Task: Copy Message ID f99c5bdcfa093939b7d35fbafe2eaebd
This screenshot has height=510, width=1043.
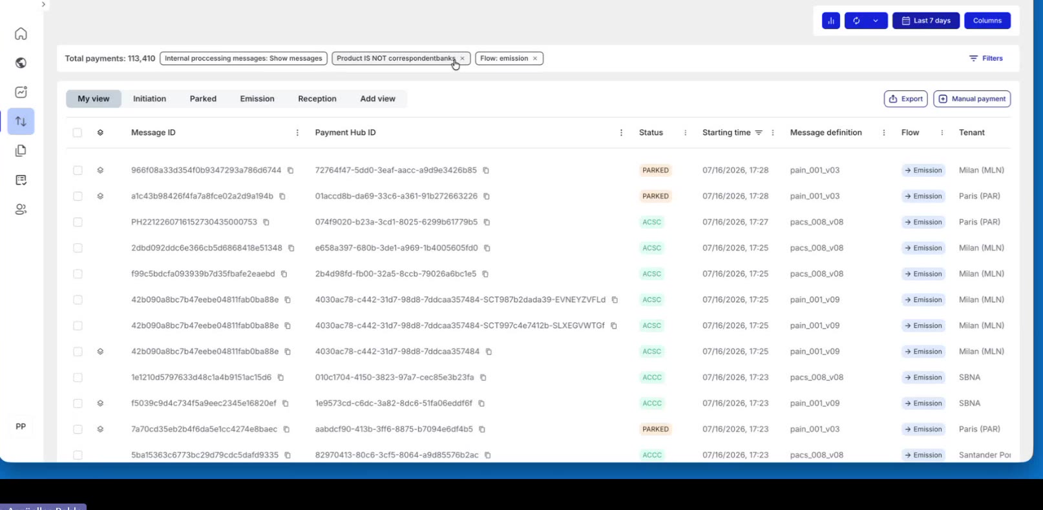Action: pyautogui.click(x=284, y=274)
